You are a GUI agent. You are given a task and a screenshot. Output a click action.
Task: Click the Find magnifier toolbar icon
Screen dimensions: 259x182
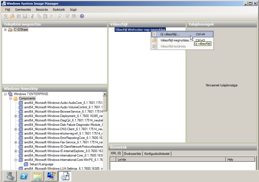(x=60, y=16)
